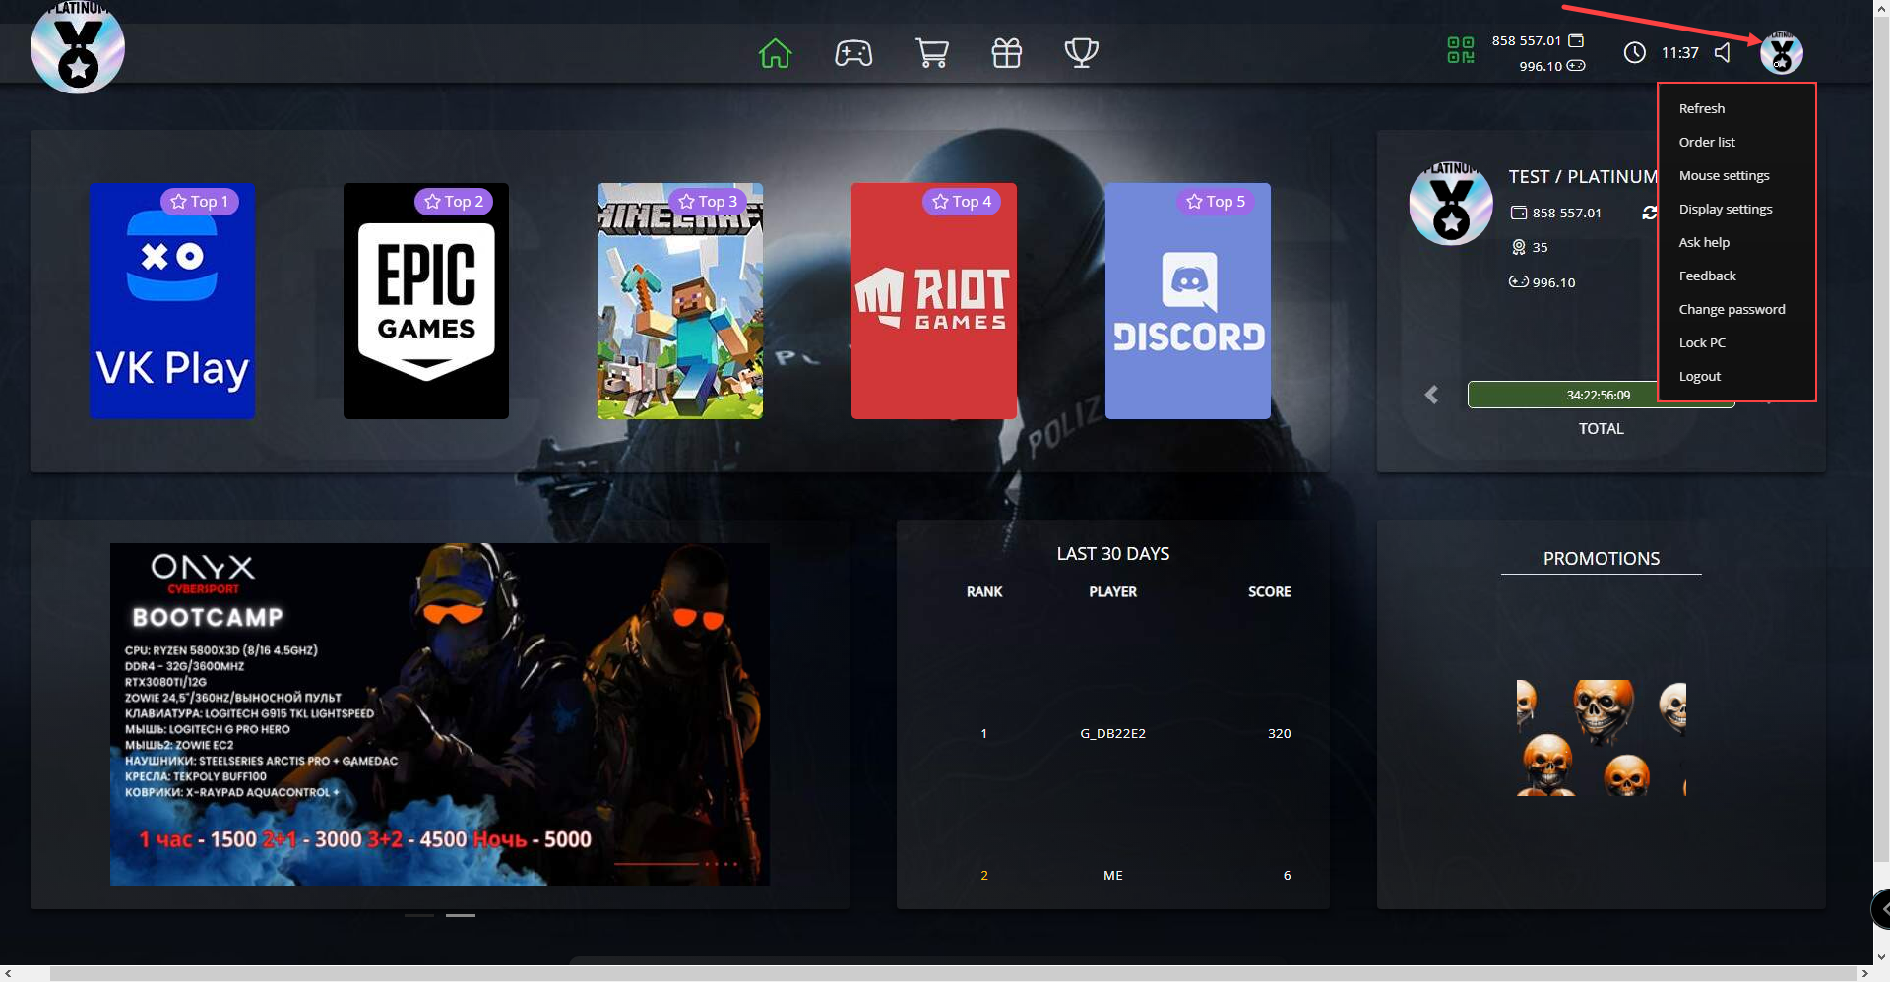
Task: Click the Top 4 star badge
Action: [x=962, y=202]
